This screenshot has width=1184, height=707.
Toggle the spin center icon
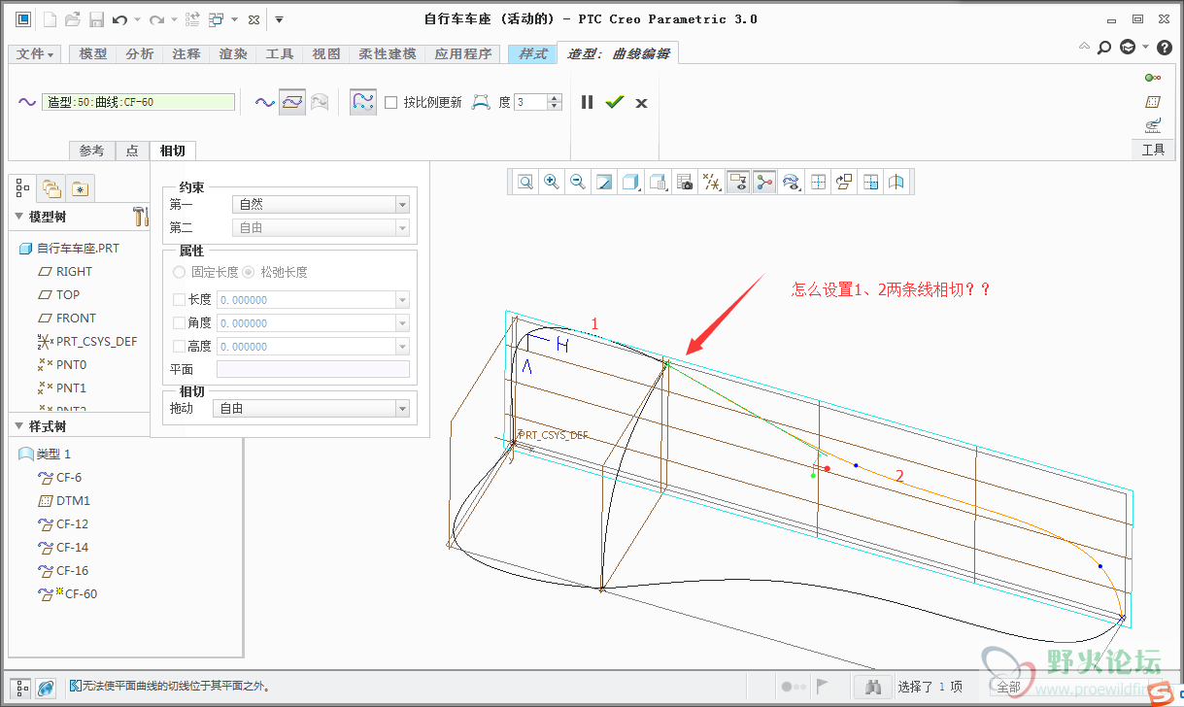(764, 182)
